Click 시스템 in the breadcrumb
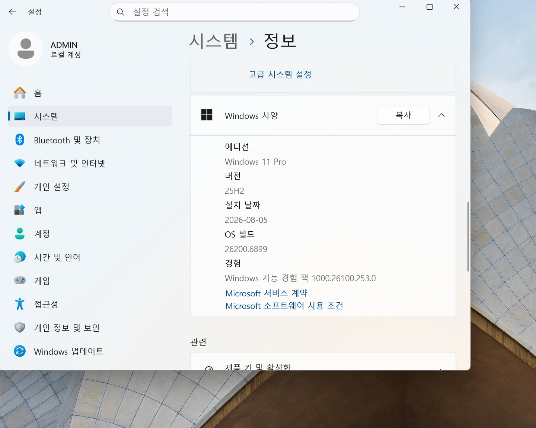This screenshot has height=428, width=536. click(214, 41)
